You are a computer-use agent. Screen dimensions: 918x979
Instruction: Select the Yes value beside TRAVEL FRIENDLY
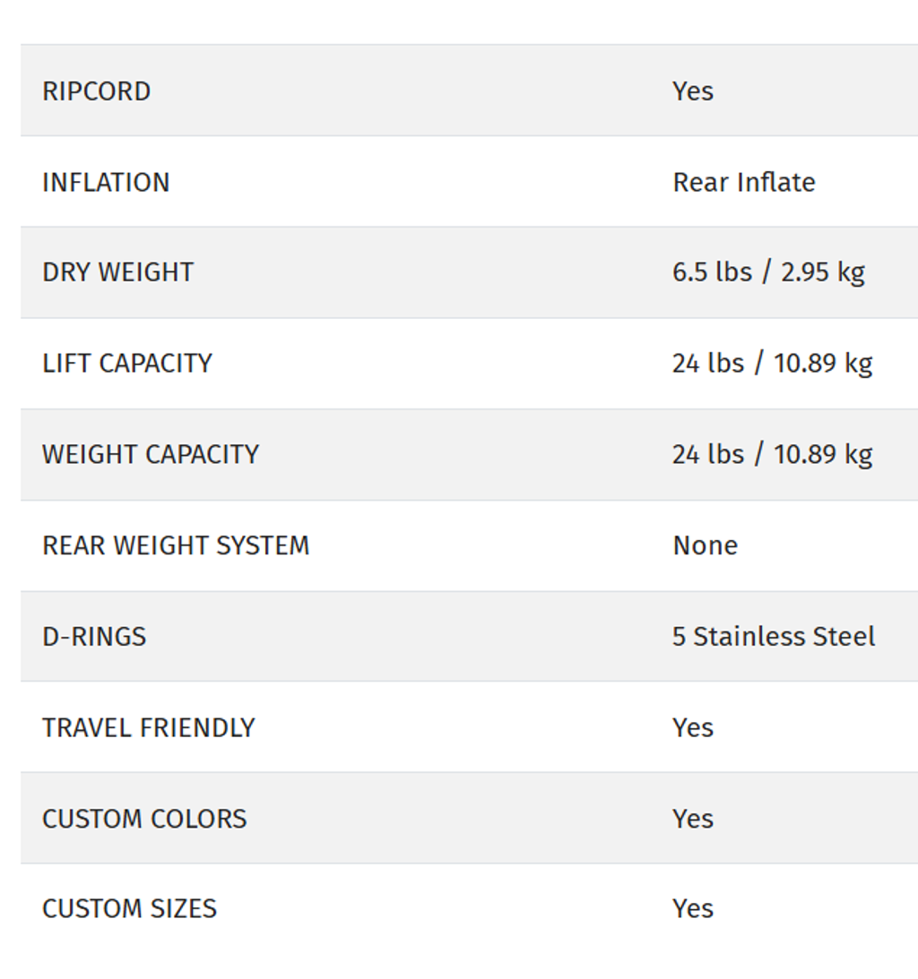(693, 727)
